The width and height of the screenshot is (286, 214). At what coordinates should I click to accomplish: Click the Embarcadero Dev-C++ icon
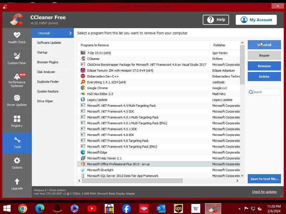tap(83, 76)
